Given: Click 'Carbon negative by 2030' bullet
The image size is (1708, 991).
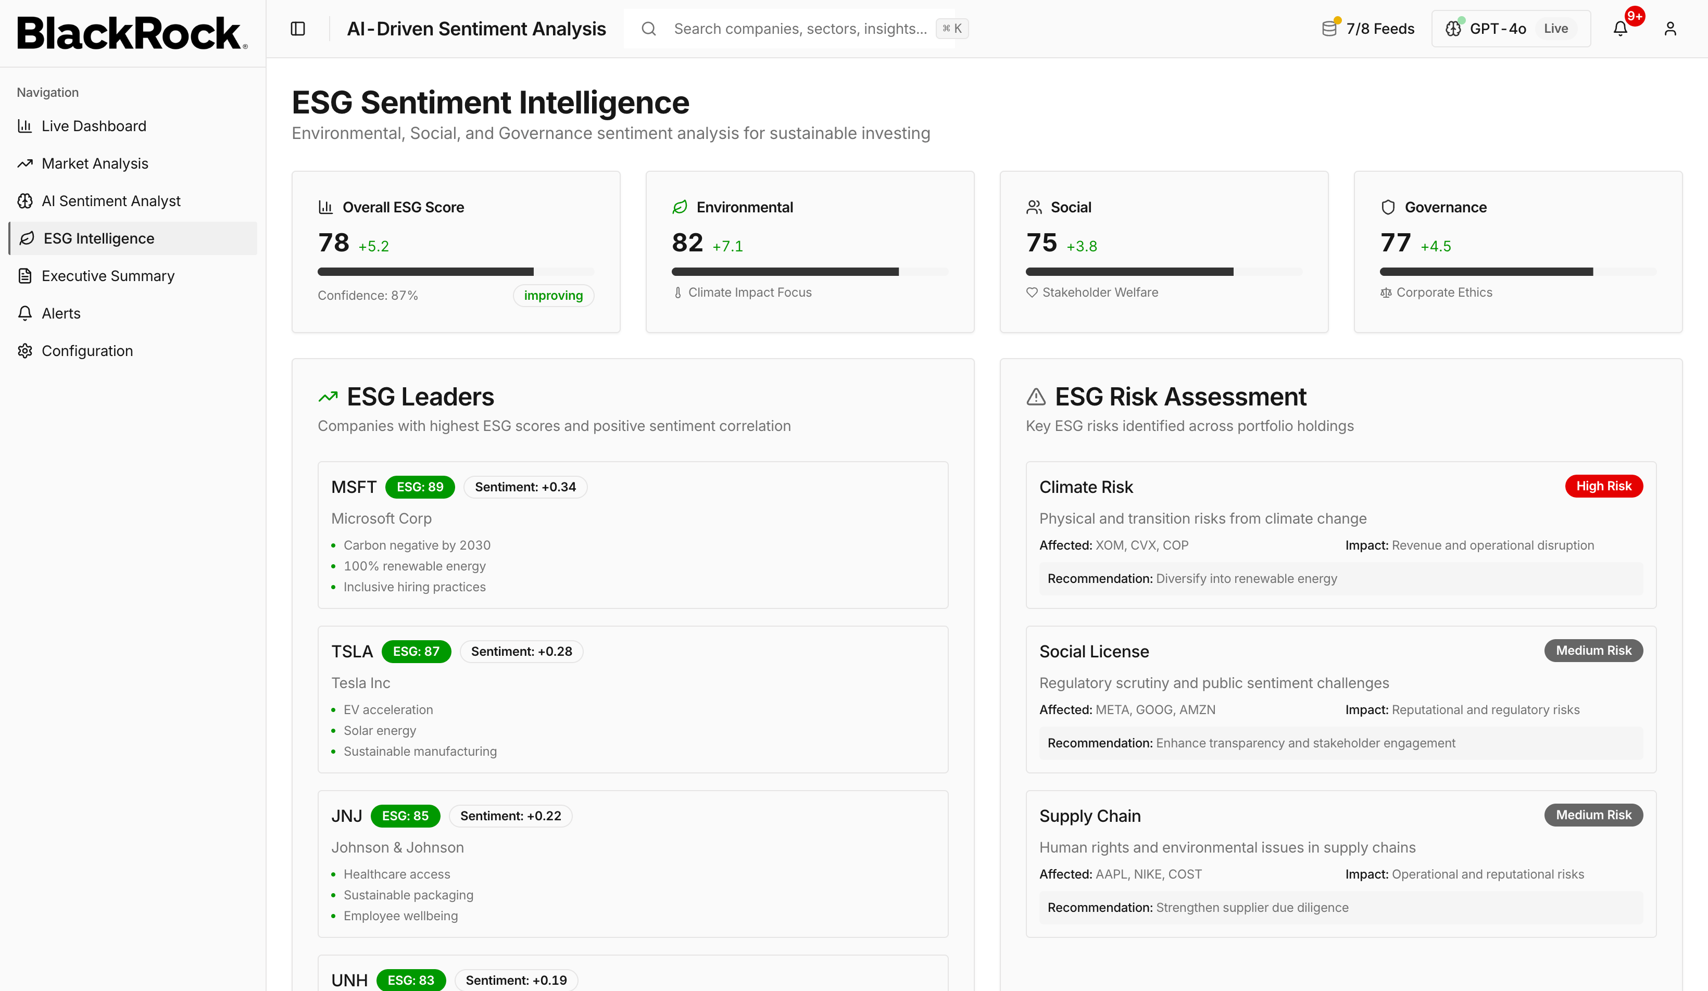Looking at the screenshot, I should click(x=417, y=545).
